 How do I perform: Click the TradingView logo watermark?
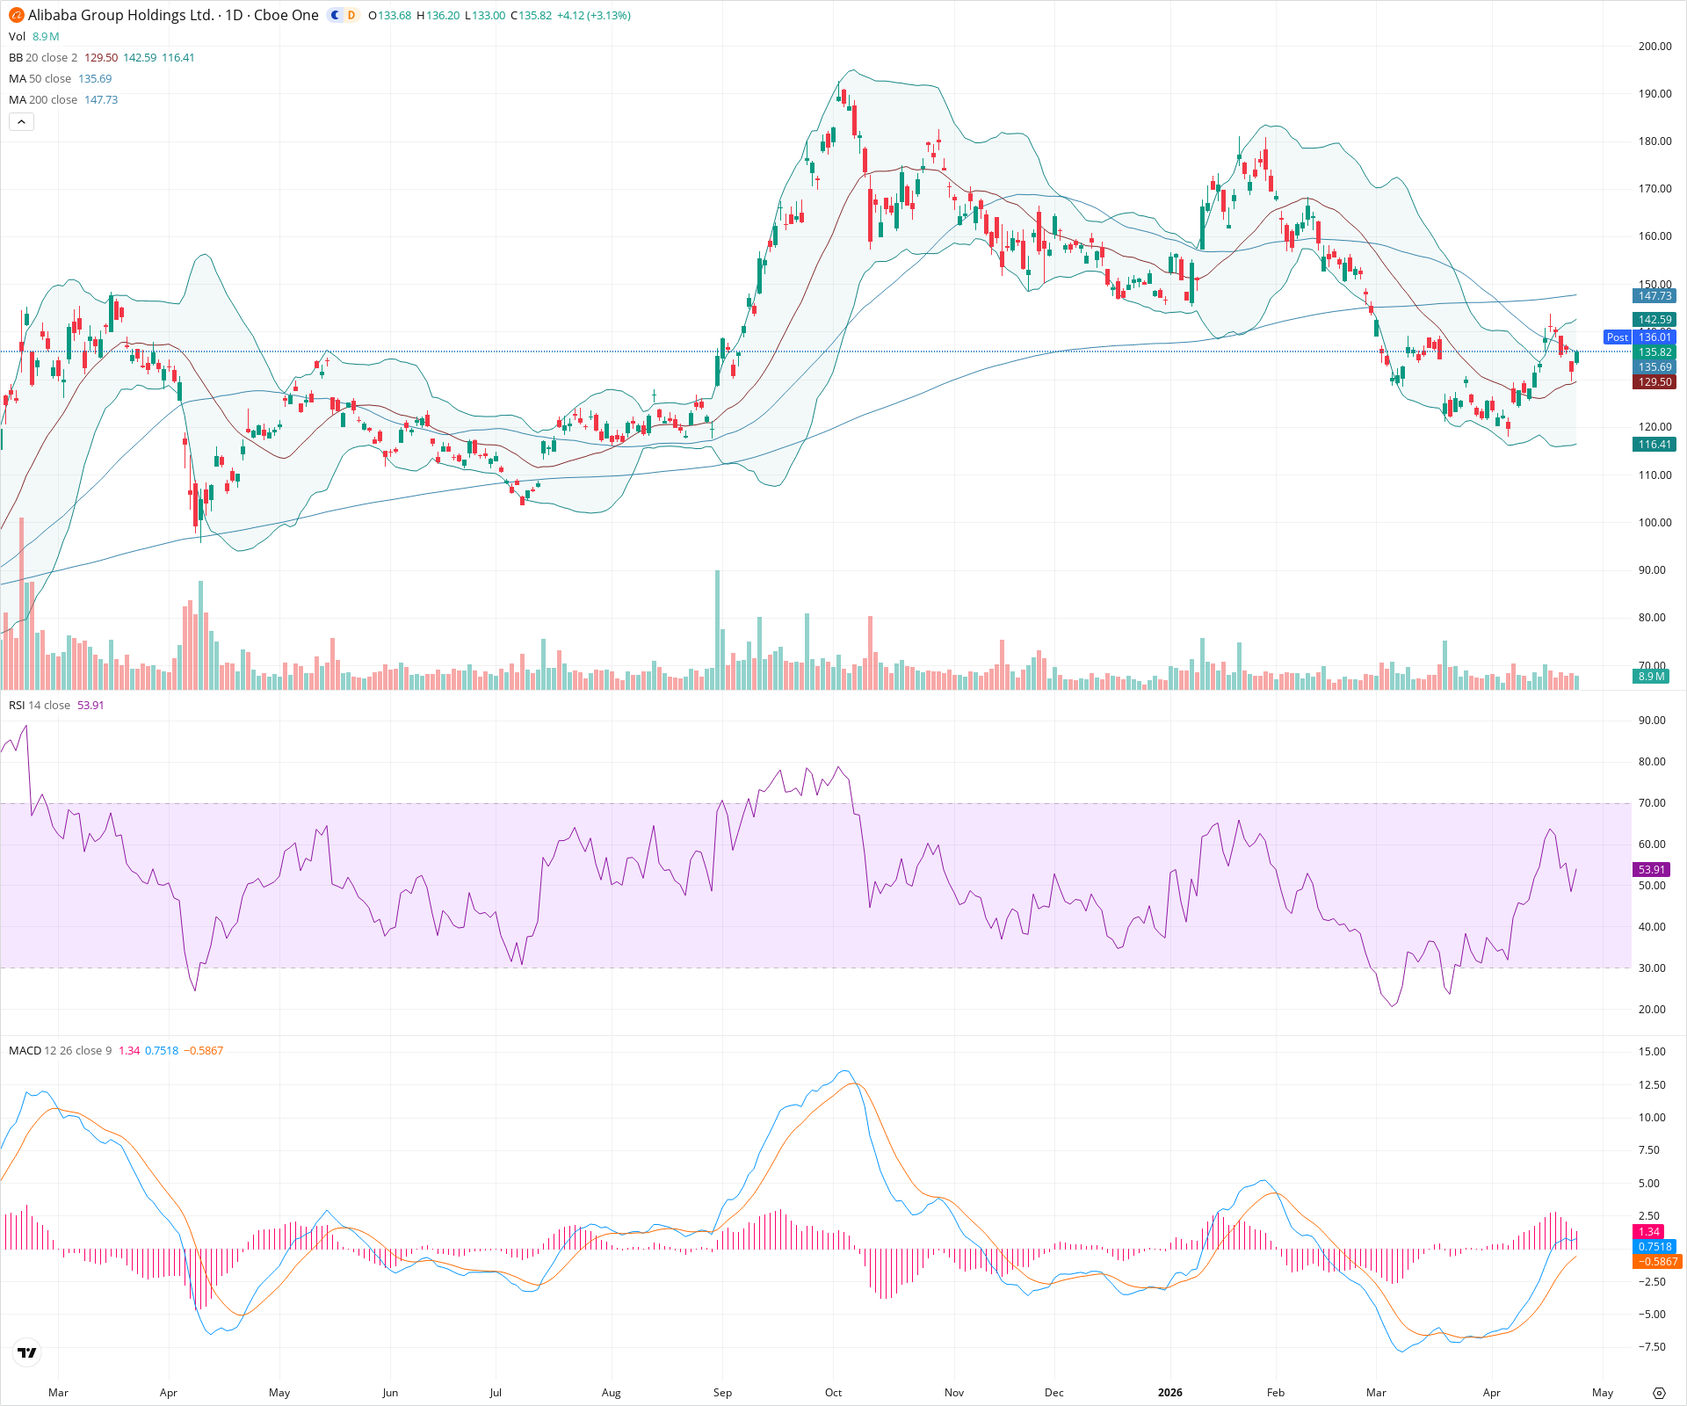click(x=26, y=1353)
